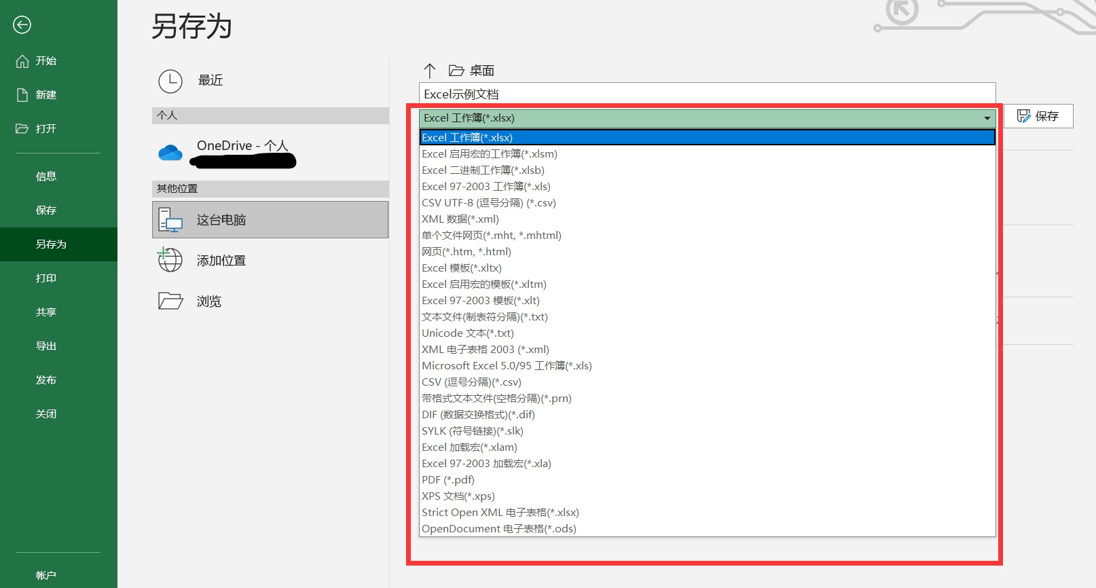Click the 保存 button with disk icon

pyautogui.click(x=1038, y=116)
